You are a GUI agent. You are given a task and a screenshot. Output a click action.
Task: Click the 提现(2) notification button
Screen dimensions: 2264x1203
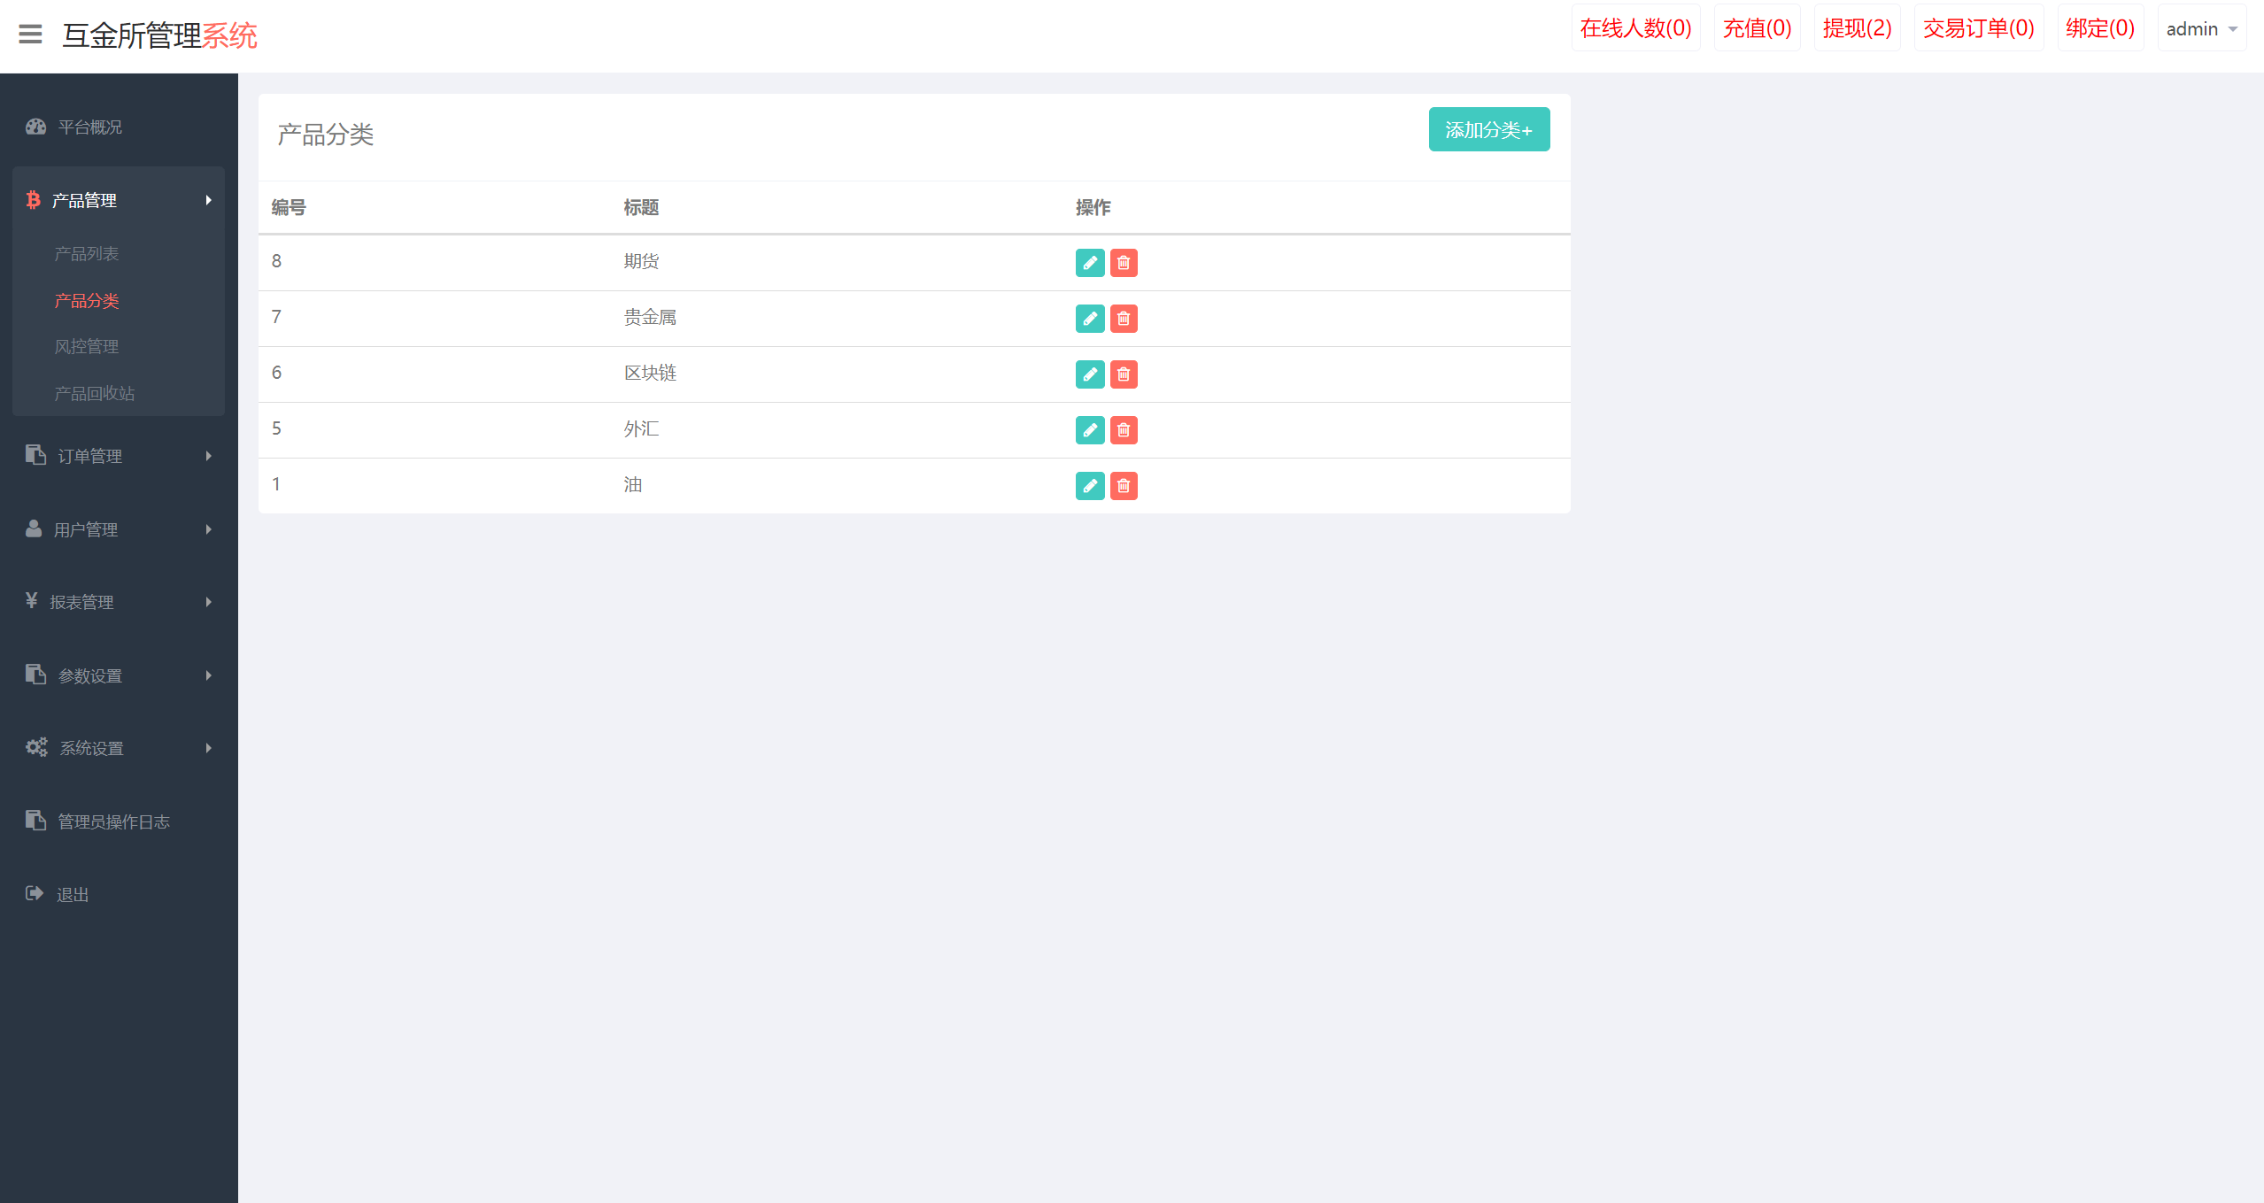1857,29
